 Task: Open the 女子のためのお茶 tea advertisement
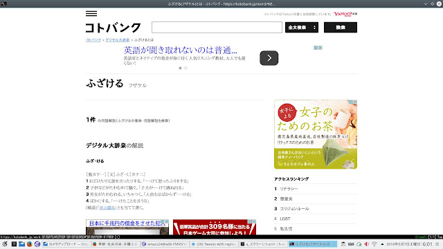pos(316,134)
